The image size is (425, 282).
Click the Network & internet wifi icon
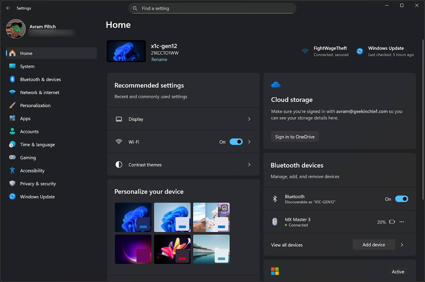pyautogui.click(x=12, y=92)
